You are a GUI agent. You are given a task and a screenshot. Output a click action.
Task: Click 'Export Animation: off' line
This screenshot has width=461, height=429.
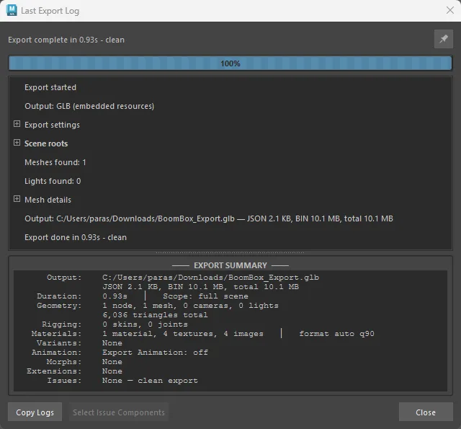point(155,352)
